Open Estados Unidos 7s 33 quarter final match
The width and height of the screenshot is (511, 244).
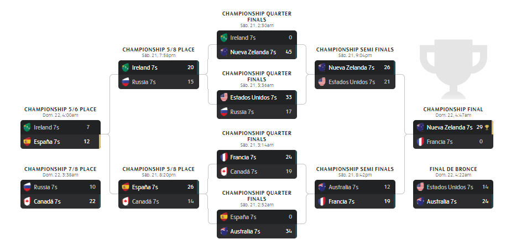(x=257, y=97)
